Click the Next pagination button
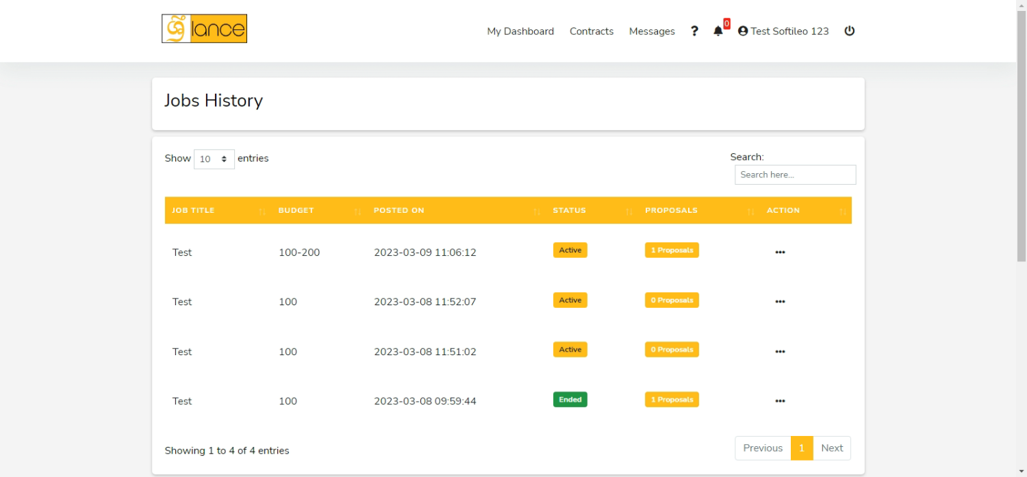1027x477 pixels. (x=832, y=448)
